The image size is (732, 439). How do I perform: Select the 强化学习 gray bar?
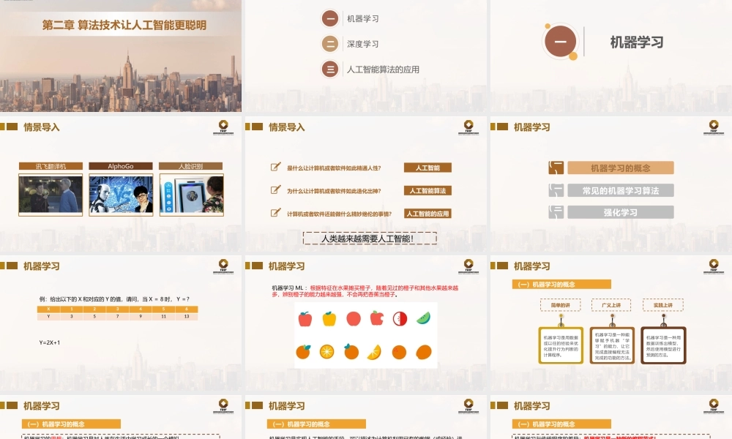[620, 211]
